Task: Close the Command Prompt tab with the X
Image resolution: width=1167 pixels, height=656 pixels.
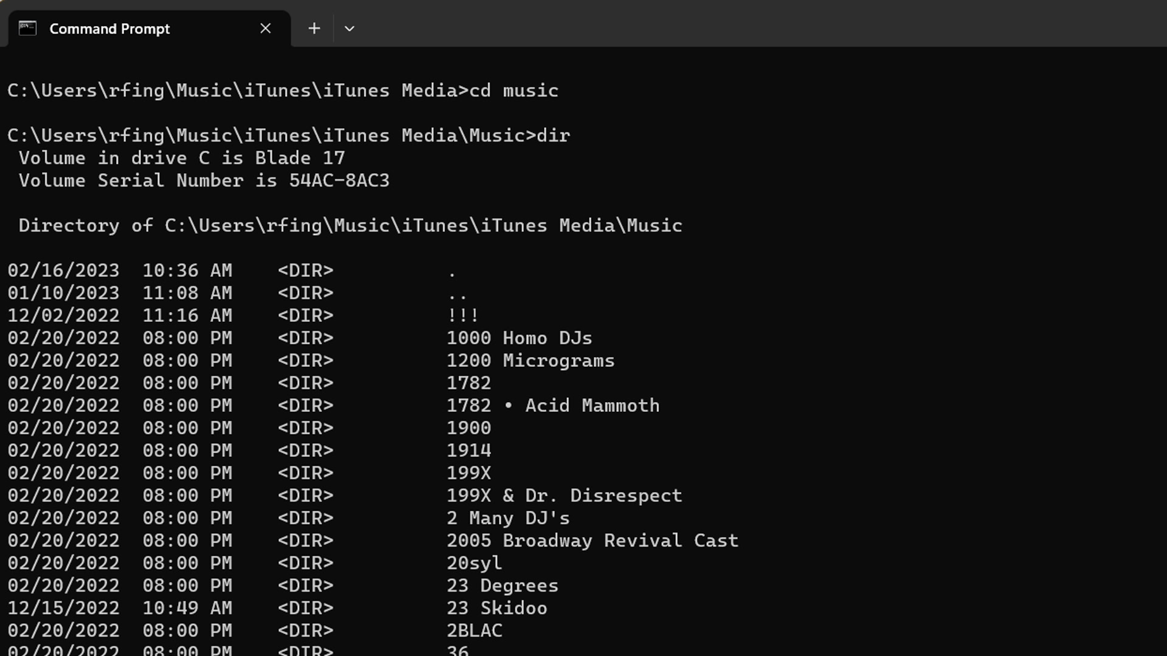Action: point(266,28)
